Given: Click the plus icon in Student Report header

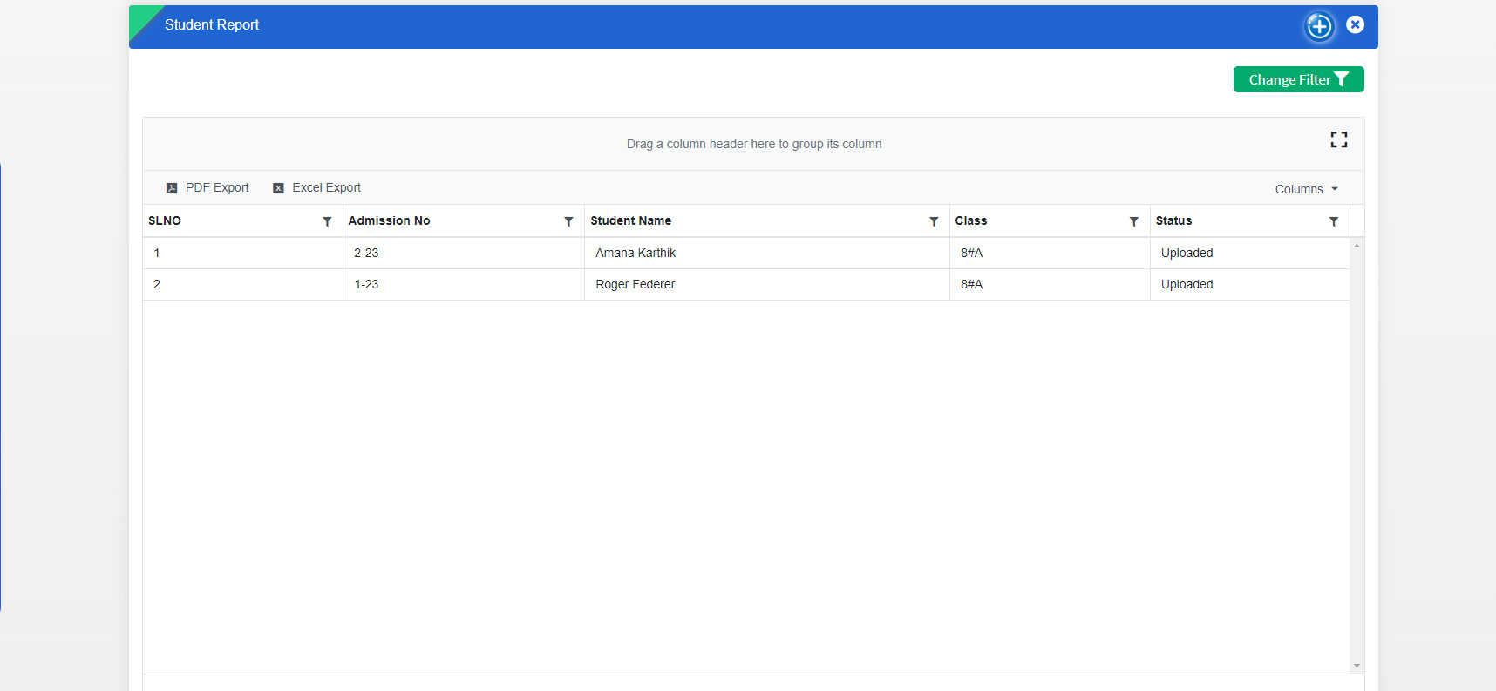Looking at the screenshot, I should point(1319,26).
